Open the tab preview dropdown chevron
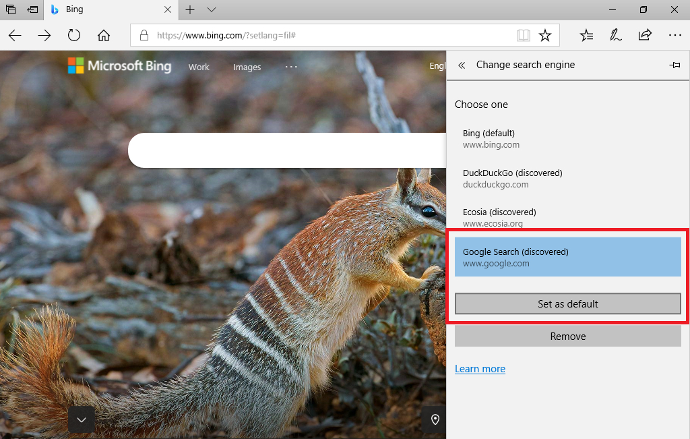690x439 pixels. pyautogui.click(x=212, y=10)
